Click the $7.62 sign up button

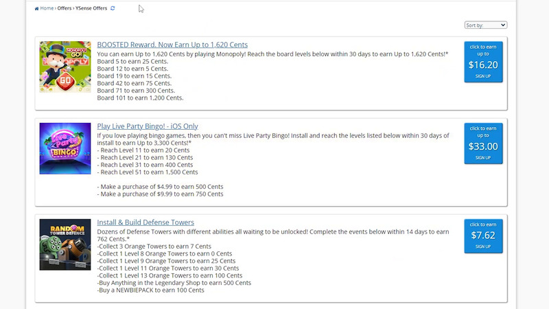[483, 236]
